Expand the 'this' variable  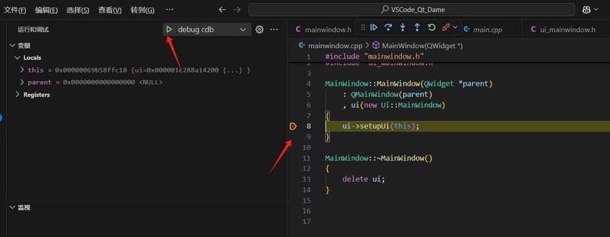coord(22,70)
